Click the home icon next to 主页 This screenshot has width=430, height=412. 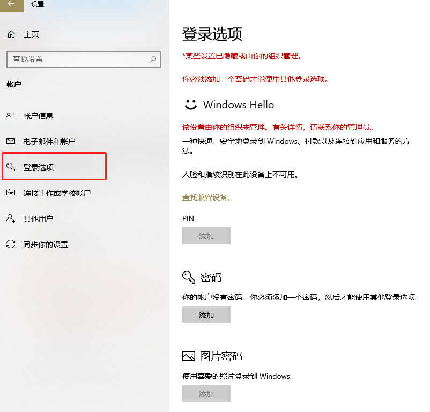[11, 34]
